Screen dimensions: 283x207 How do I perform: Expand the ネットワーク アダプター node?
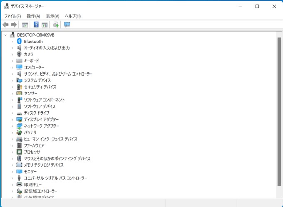[12, 126]
